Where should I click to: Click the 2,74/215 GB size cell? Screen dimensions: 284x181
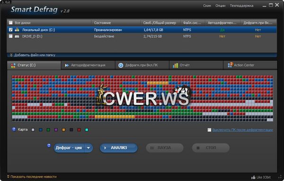[x=153, y=36]
